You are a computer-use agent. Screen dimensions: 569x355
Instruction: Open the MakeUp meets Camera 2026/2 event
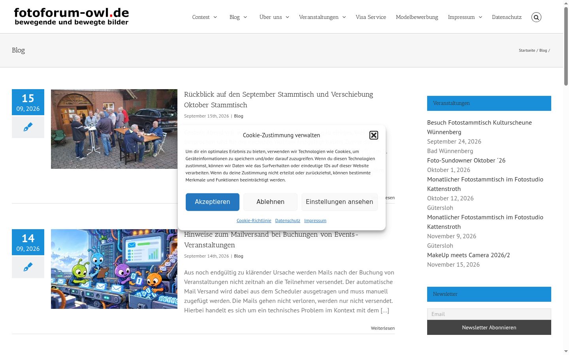point(469,255)
